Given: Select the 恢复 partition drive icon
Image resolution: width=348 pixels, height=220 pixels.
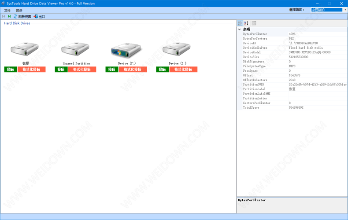Looking at the screenshot, I should click(25, 49).
